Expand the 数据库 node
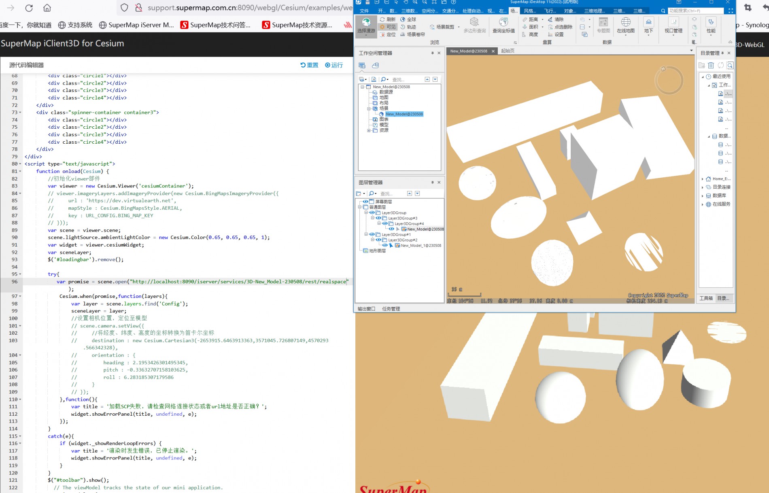The height and width of the screenshot is (493, 769). pyautogui.click(x=703, y=196)
